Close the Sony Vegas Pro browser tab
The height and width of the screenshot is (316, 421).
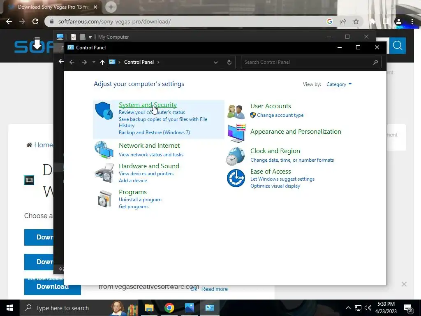point(95,7)
